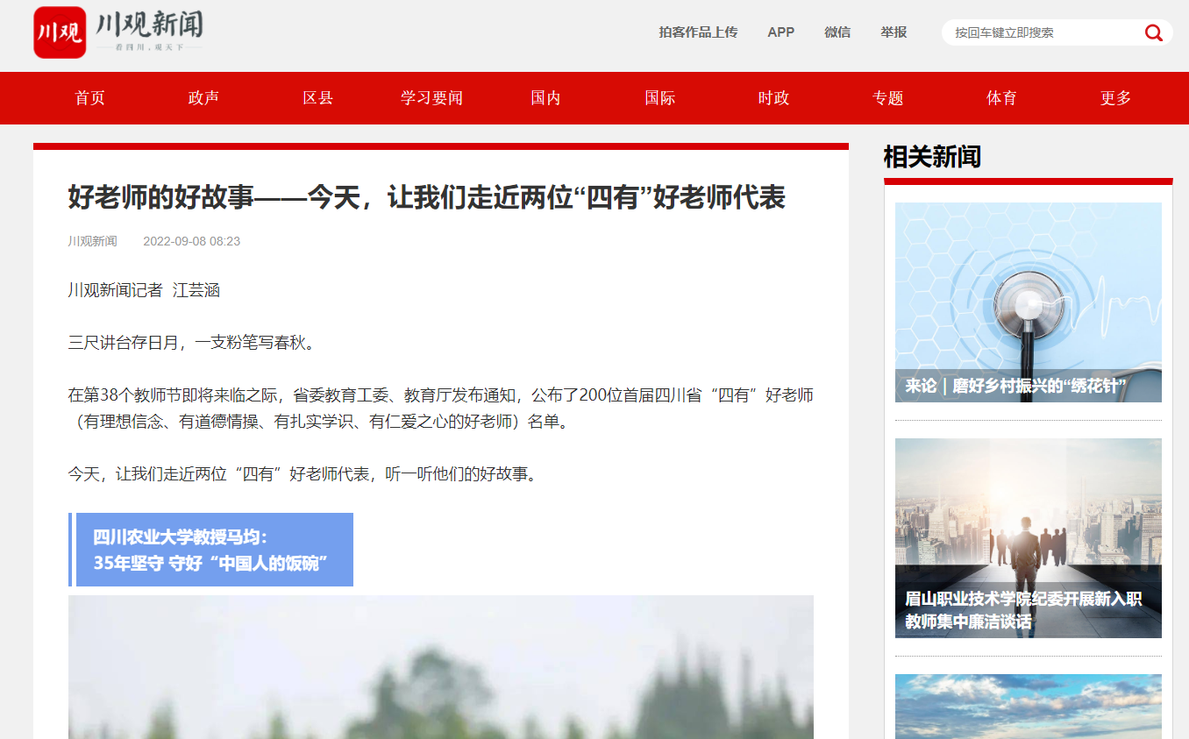Open 眉山职业技术学院 related news thumbnail

click(1029, 538)
